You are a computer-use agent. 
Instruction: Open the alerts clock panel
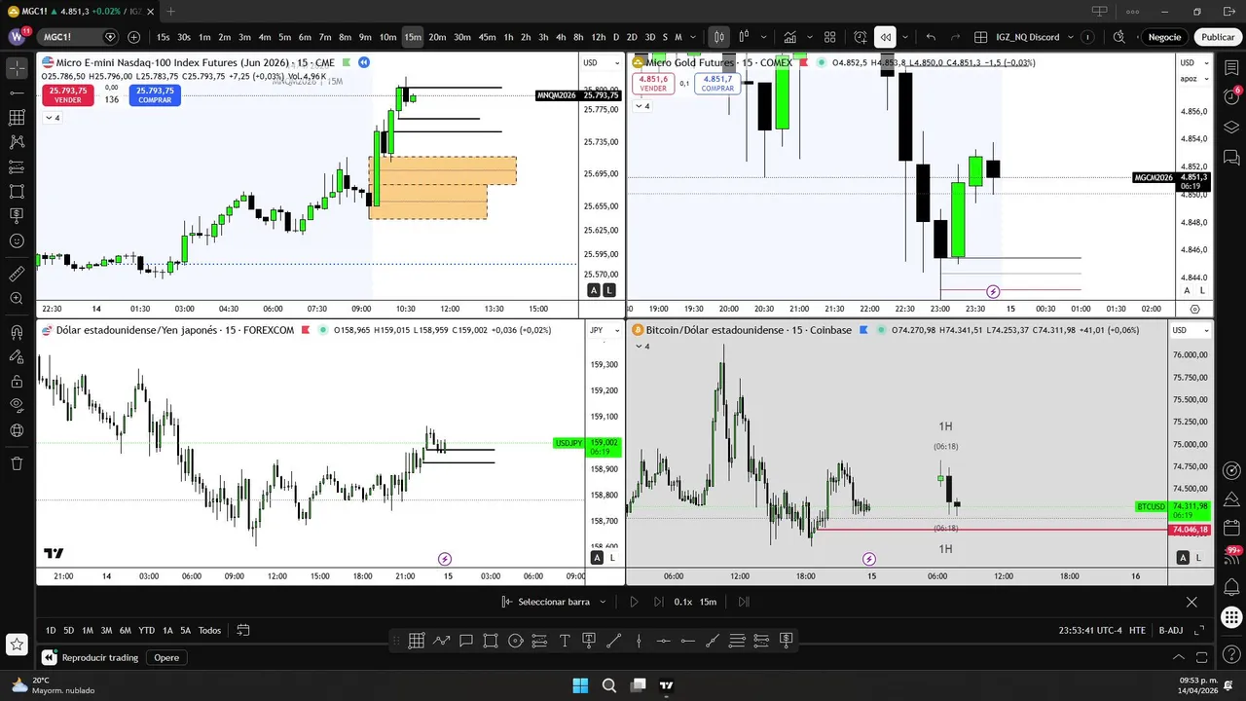click(1230, 97)
